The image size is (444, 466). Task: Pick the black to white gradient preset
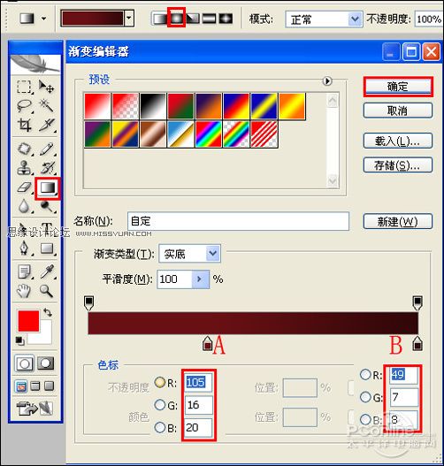153,106
